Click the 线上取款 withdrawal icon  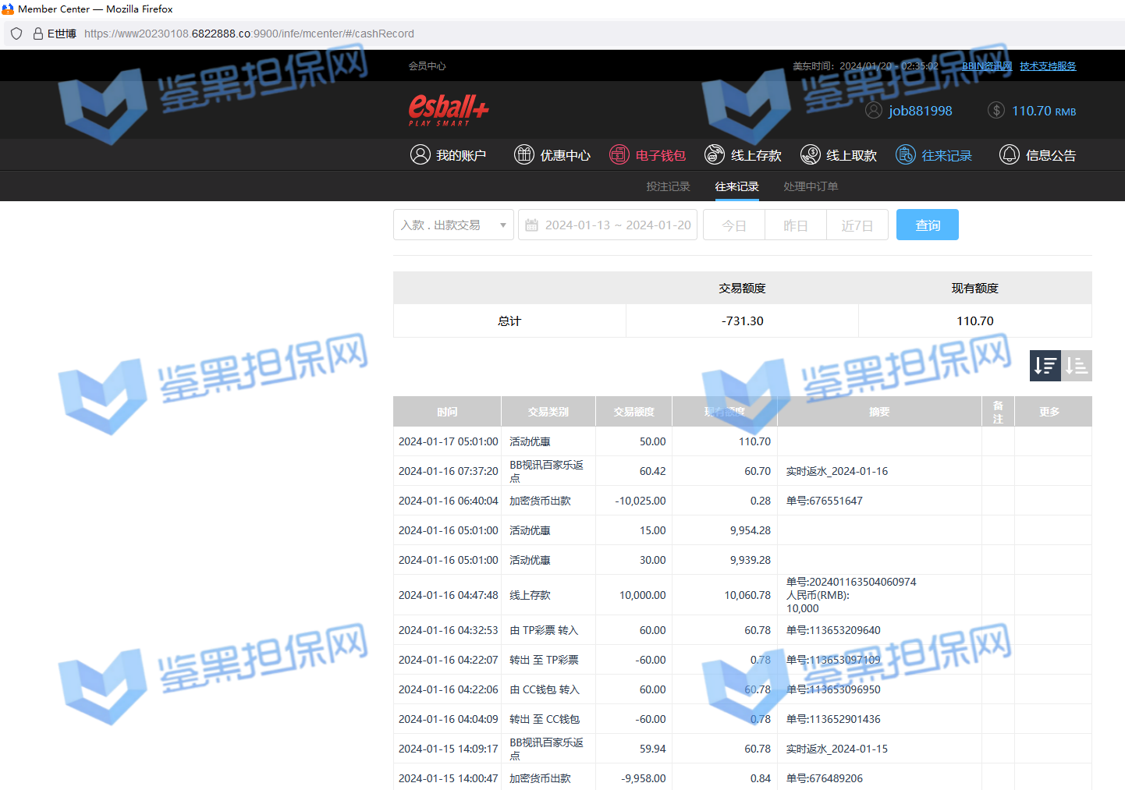coord(810,155)
